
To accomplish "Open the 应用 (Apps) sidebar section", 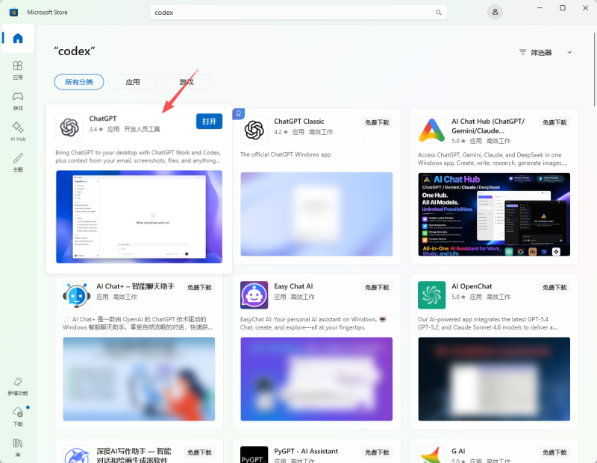I will click(x=18, y=70).
